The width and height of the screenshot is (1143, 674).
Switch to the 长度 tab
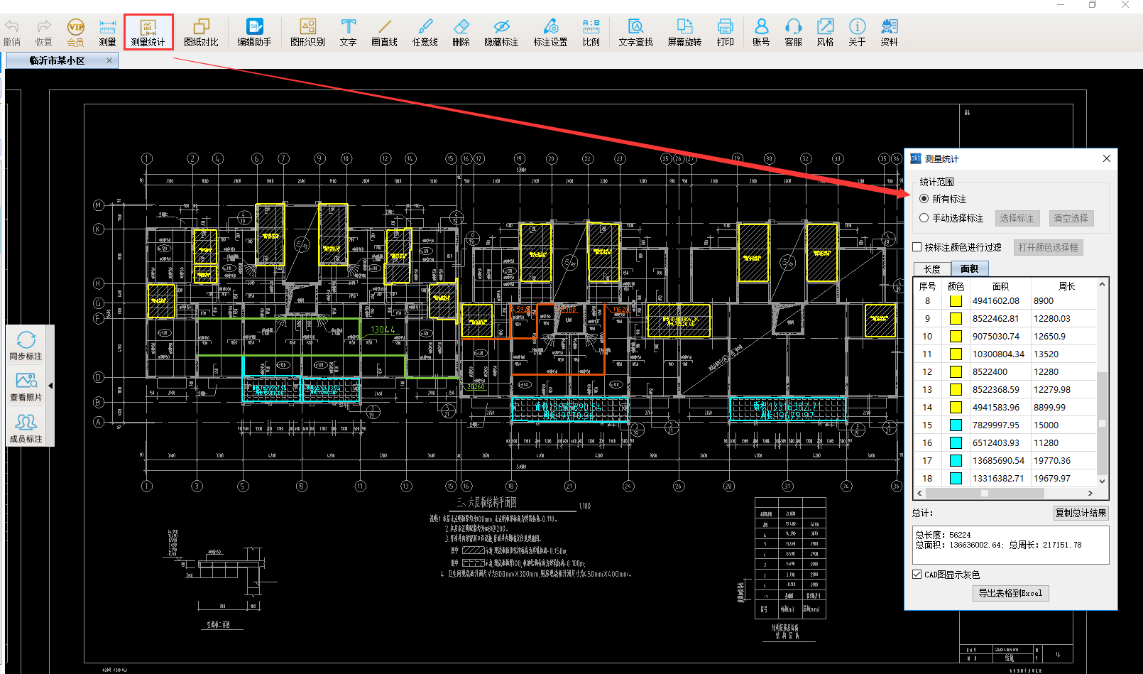click(931, 269)
